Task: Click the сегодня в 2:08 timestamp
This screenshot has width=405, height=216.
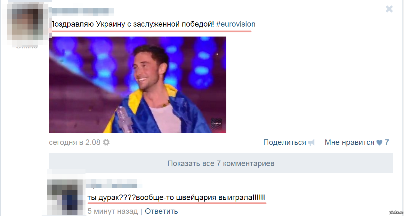Action: 75,142
